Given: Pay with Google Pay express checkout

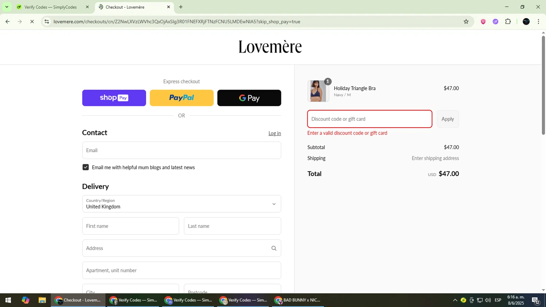Looking at the screenshot, I should click(249, 98).
